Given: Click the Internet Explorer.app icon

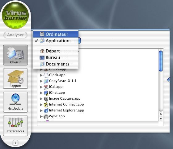Looking at the screenshot, I should coord(46,111).
